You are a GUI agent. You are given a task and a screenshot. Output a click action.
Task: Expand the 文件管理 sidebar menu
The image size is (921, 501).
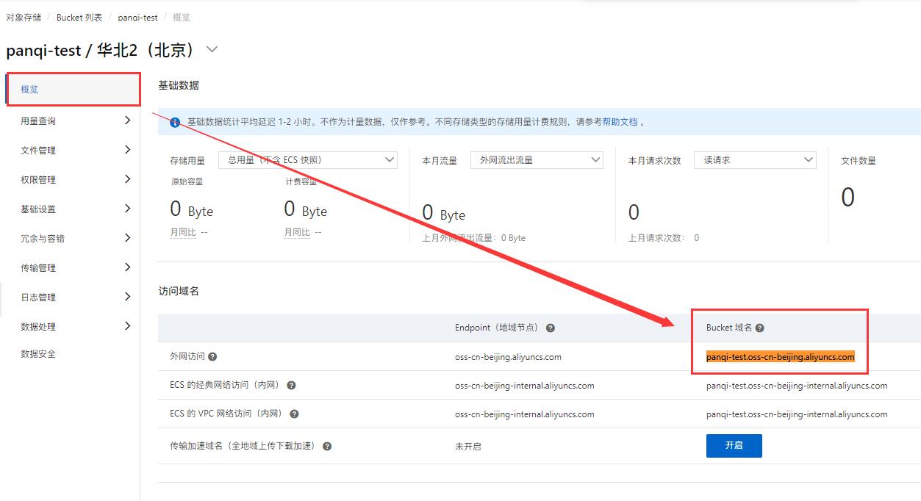click(x=72, y=150)
